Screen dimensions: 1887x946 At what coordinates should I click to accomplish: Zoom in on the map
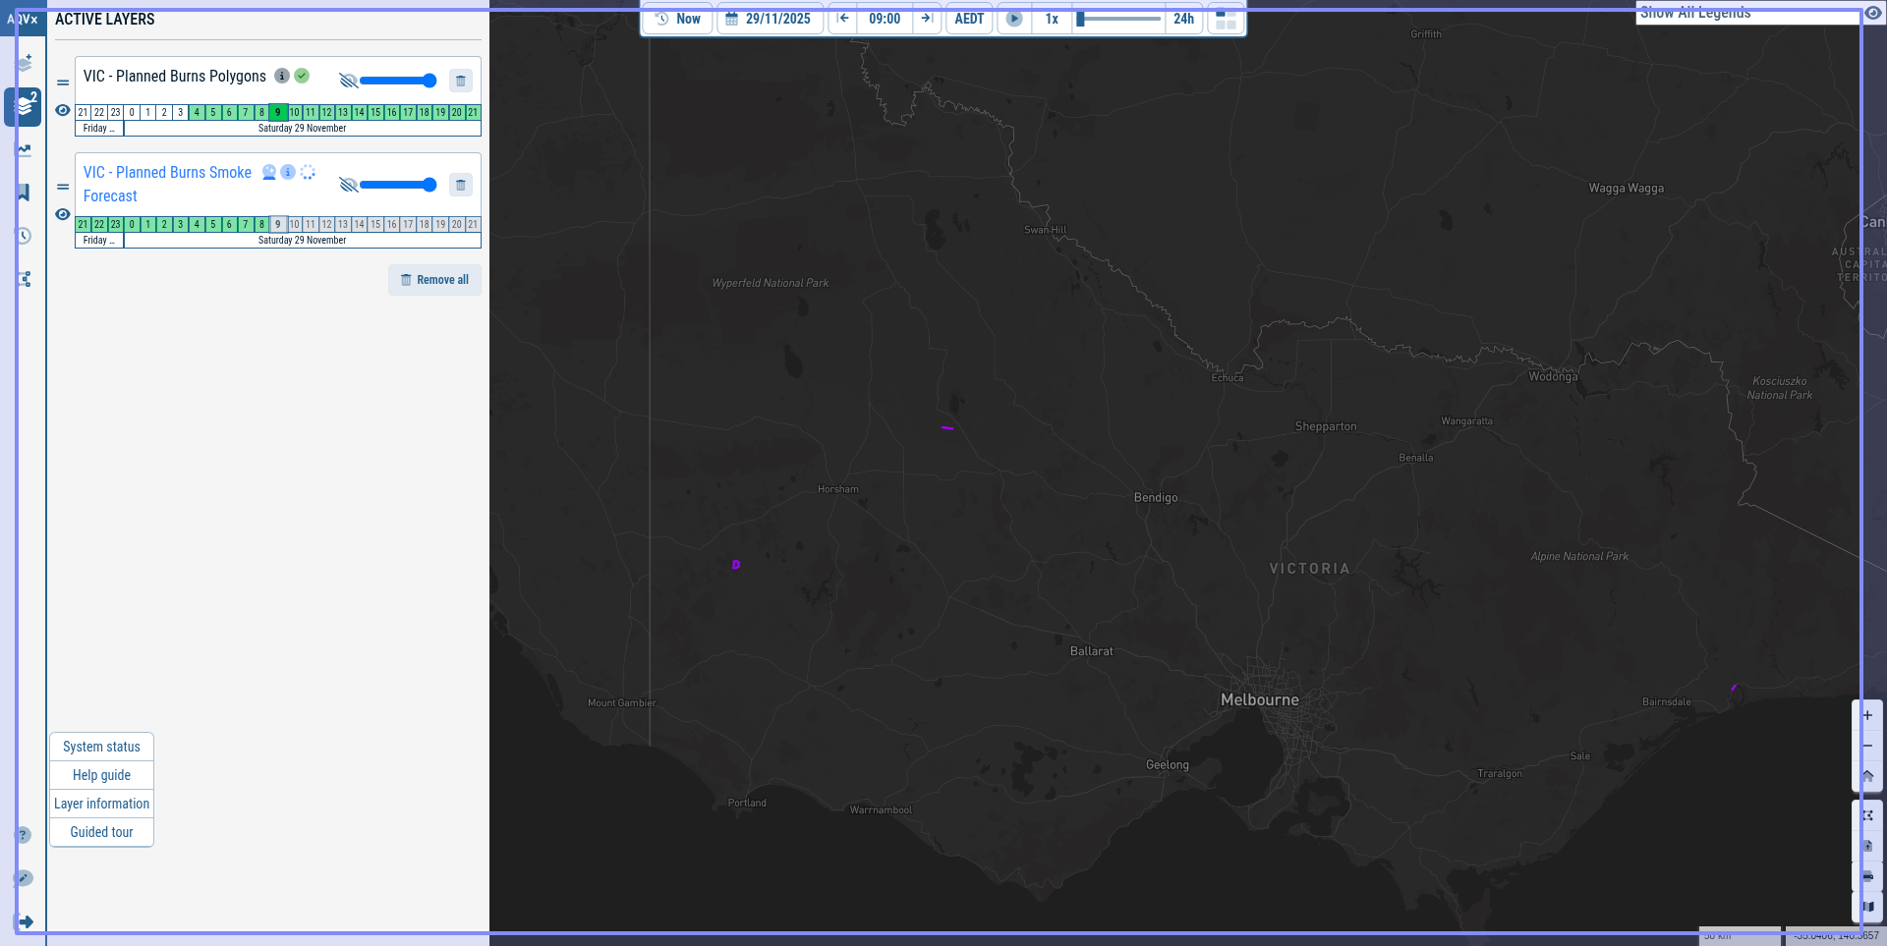[x=1867, y=715]
